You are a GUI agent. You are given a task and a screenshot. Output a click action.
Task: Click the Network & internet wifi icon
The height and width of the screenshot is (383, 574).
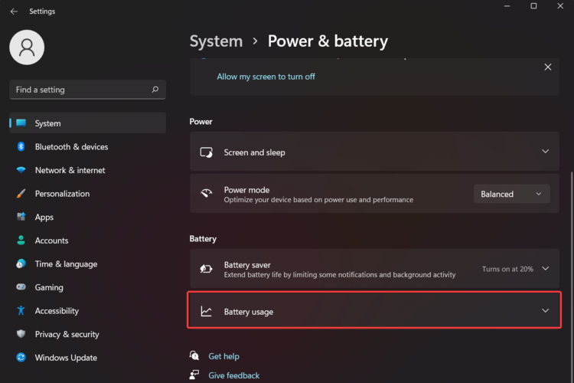point(21,170)
